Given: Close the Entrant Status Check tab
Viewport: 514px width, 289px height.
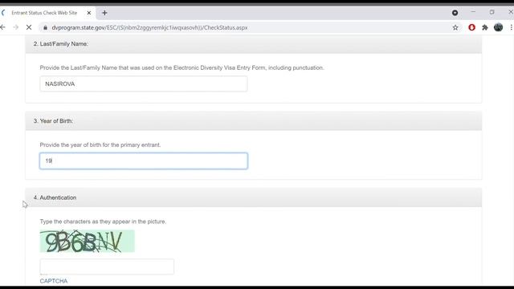Looking at the screenshot, I should point(89,13).
